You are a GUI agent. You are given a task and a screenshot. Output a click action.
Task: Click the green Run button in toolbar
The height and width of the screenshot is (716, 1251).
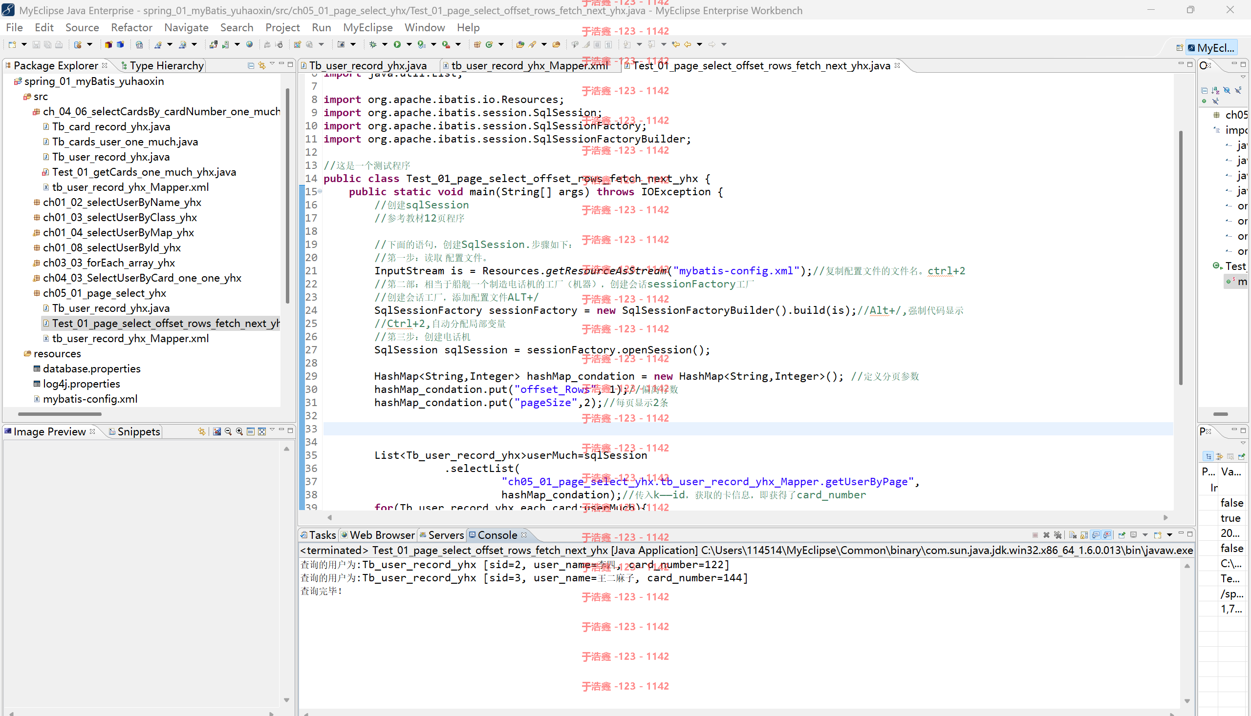tap(397, 44)
